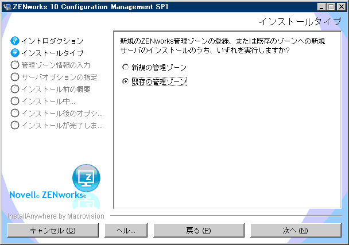Click the インストール前の概要 step label

point(56,89)
